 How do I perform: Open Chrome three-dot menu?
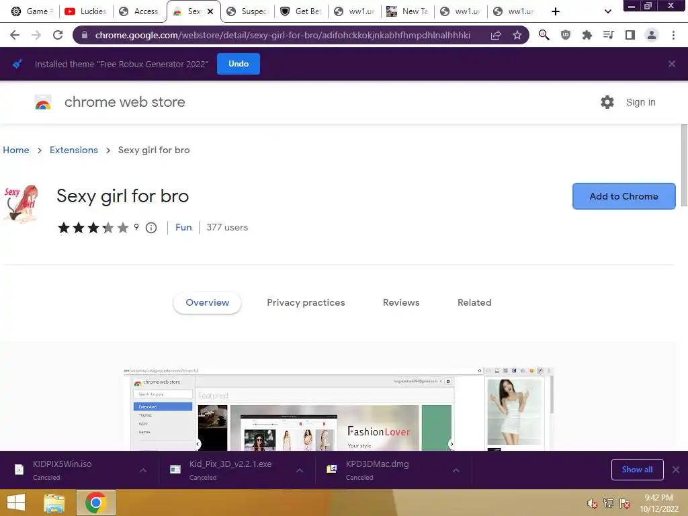point(673,35)
